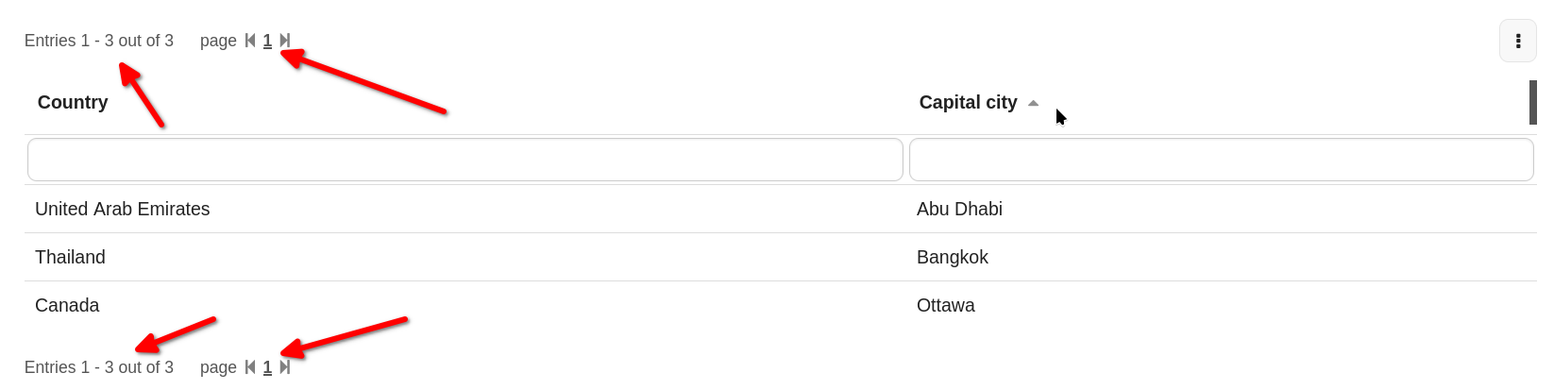Sort table by Country column header

pyautogui.click(x=73, y=102)
